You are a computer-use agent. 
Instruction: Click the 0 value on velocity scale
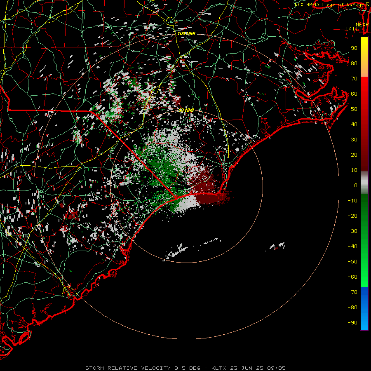coord(356,185)
